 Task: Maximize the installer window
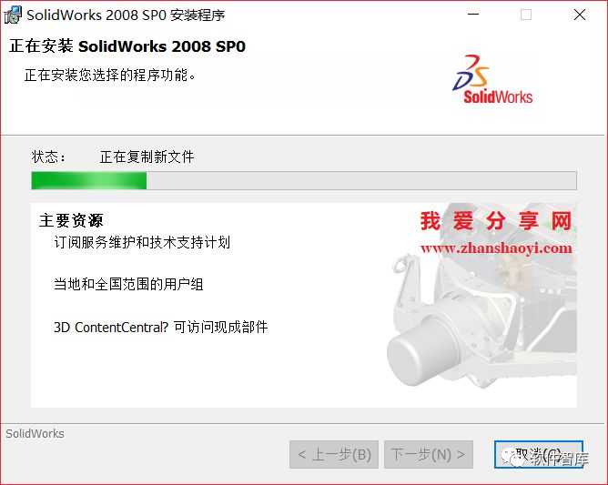point(526,15)
